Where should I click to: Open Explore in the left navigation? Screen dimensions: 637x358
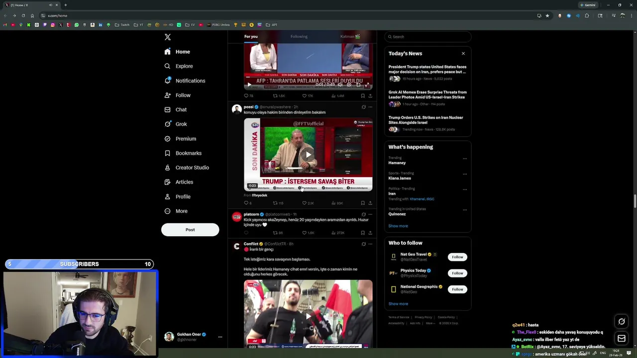[178, 66]
